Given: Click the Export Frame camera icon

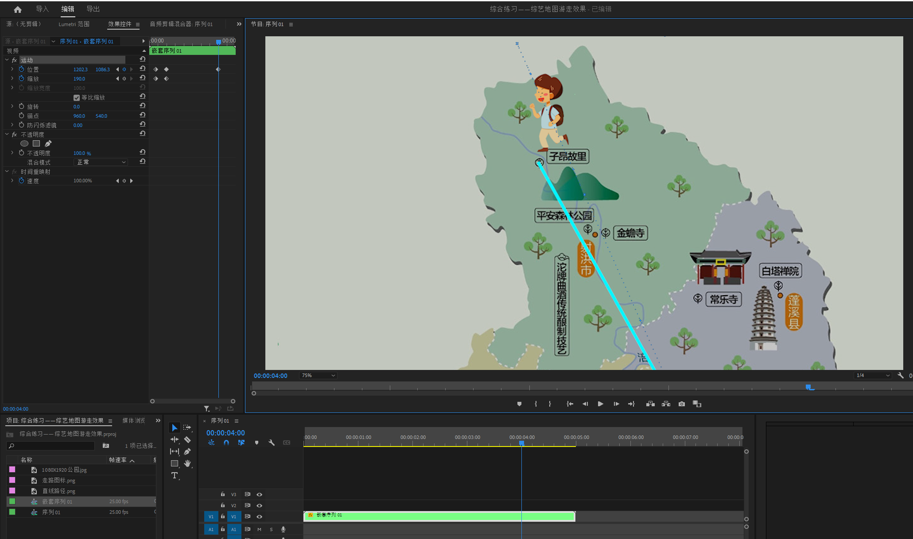Looking at the screenshot, I should [681, 404].
